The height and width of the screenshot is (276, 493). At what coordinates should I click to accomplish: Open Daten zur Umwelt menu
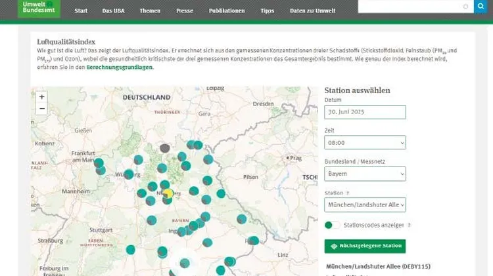click(x=312, y=10)
